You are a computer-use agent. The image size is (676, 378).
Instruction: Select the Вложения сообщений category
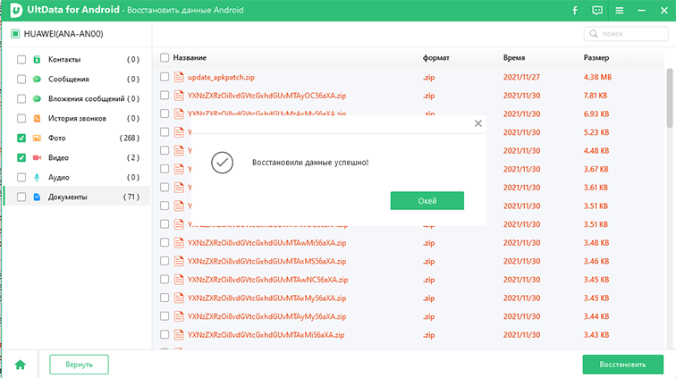tap(86, 98)
